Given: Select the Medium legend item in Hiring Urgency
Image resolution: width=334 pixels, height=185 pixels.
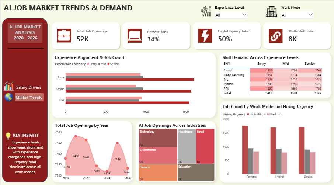Looking at the screenshot, I should (274, 114).
